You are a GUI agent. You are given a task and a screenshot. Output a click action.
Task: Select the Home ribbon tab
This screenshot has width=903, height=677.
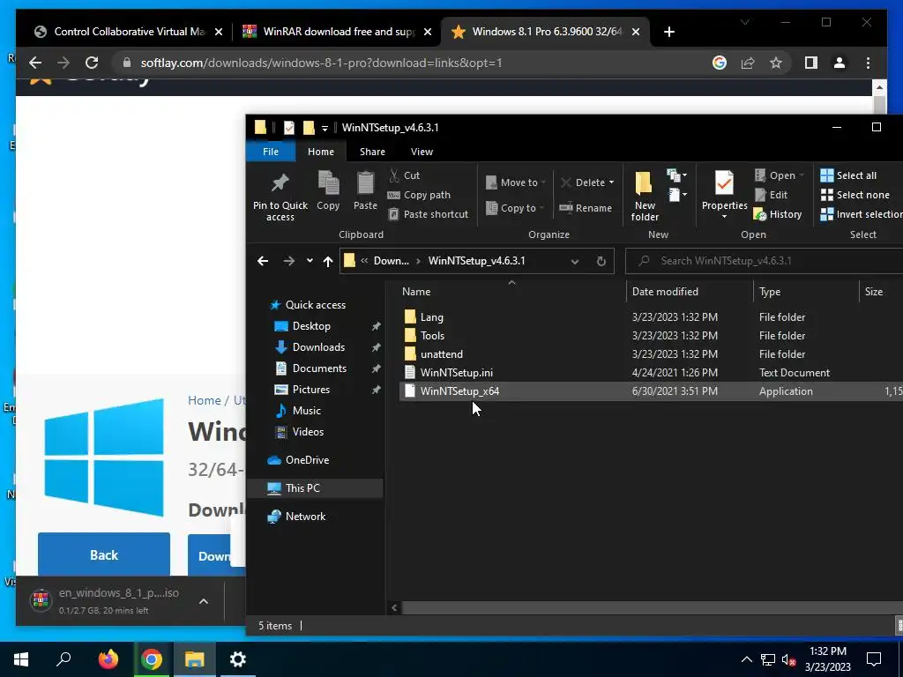320,152
